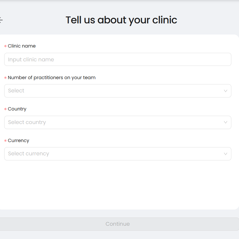Click the Select placeholder in practitioners field
Viewport: 239px width, 239px height.
[16, 91]
